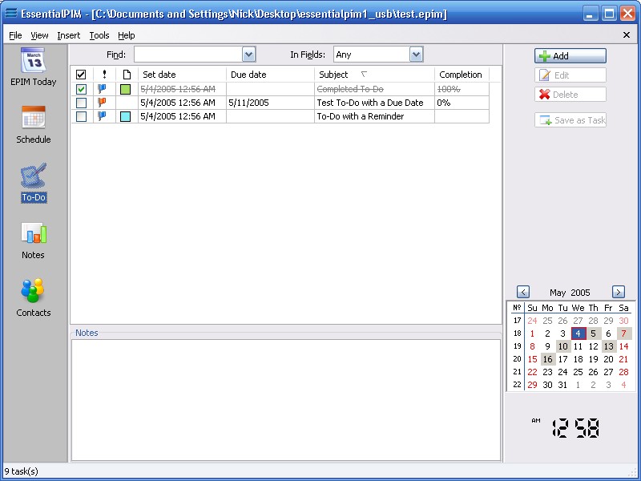The width and height of the screenshot is (641, 481).
Task: Click the EssentialPIM title bar app icon
Action: 11,13
